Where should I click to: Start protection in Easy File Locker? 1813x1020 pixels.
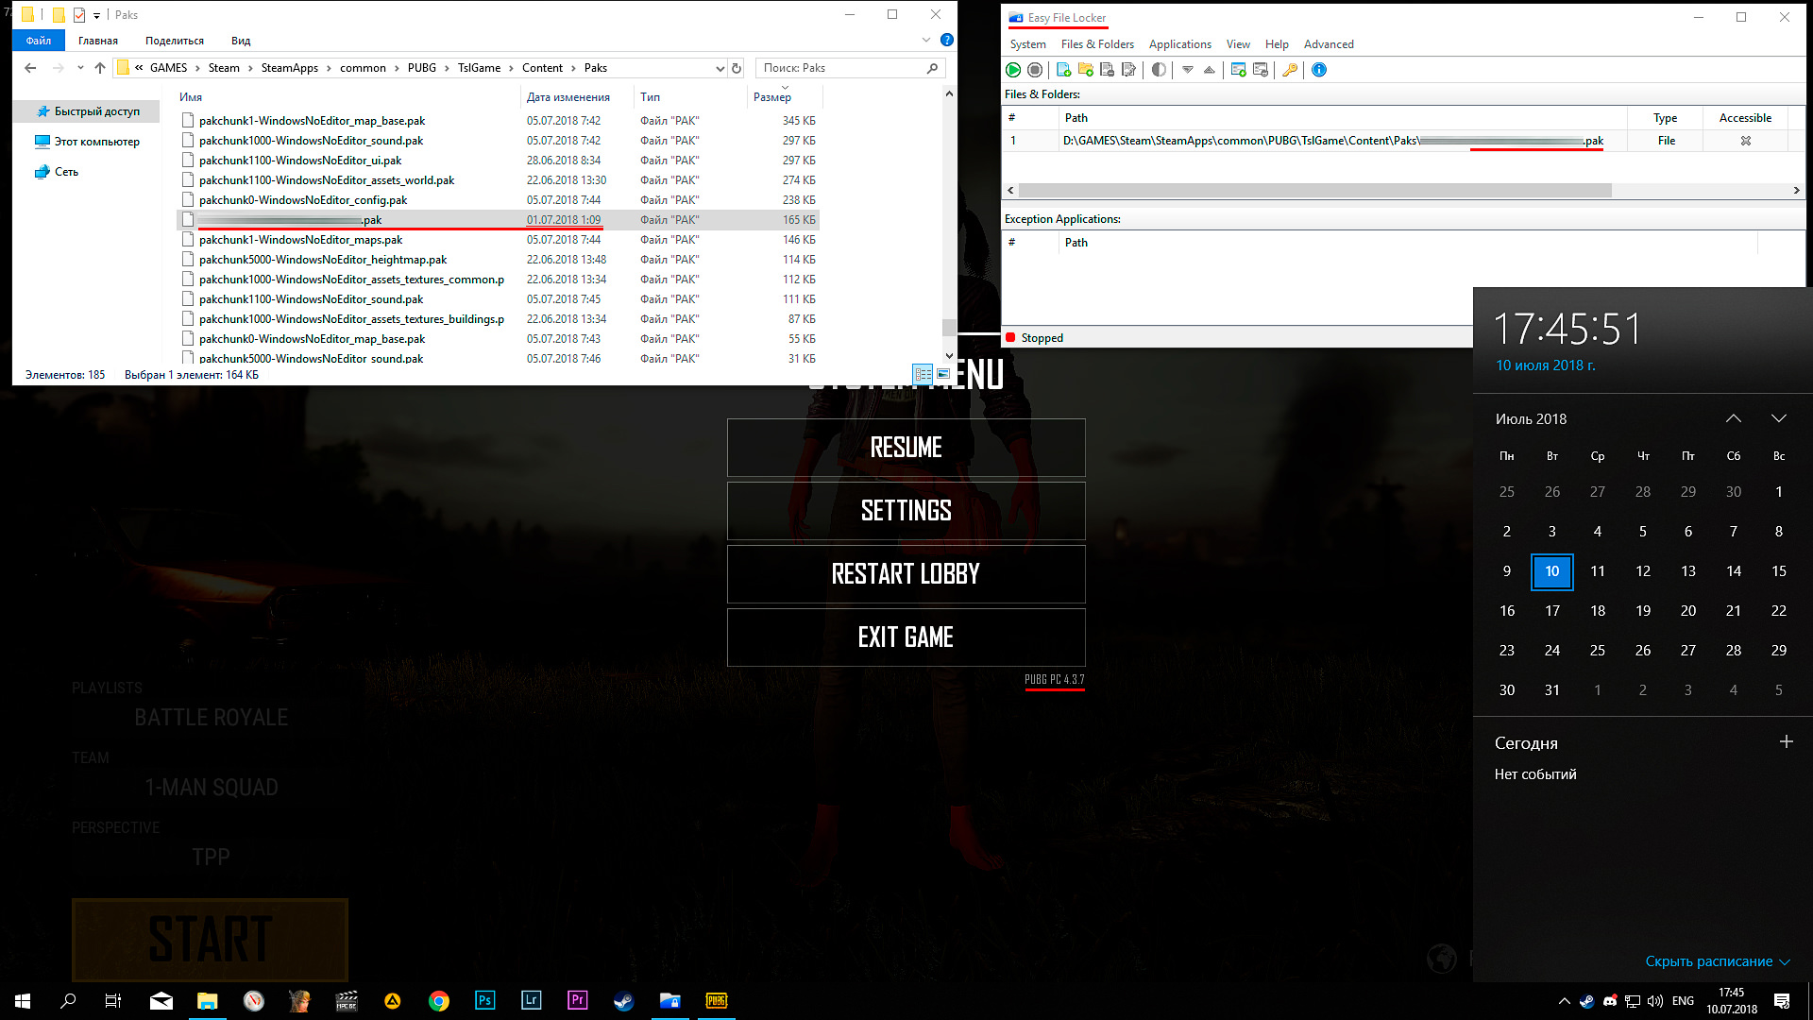point(1013,70)
